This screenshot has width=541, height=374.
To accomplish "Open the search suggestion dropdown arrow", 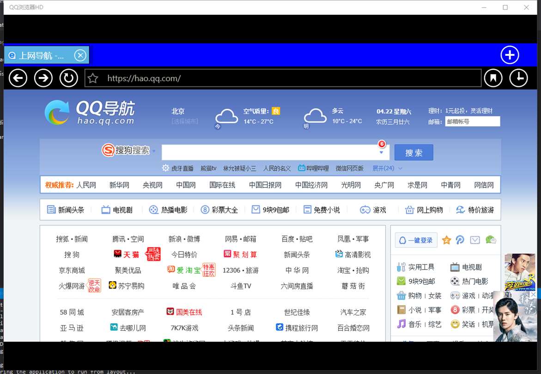I will [381, 153].
